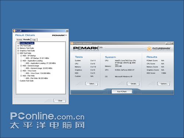Collapse the HDD - XP Startup node
The image size is (184, 138).
coord(21,56)
